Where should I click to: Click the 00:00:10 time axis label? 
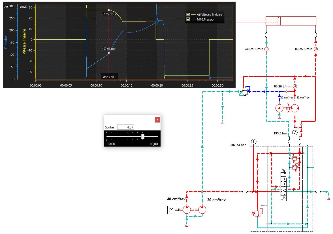96,85
